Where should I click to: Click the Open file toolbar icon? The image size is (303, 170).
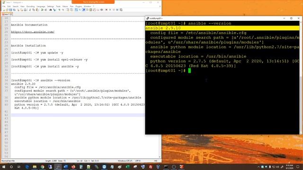[7, 10]
